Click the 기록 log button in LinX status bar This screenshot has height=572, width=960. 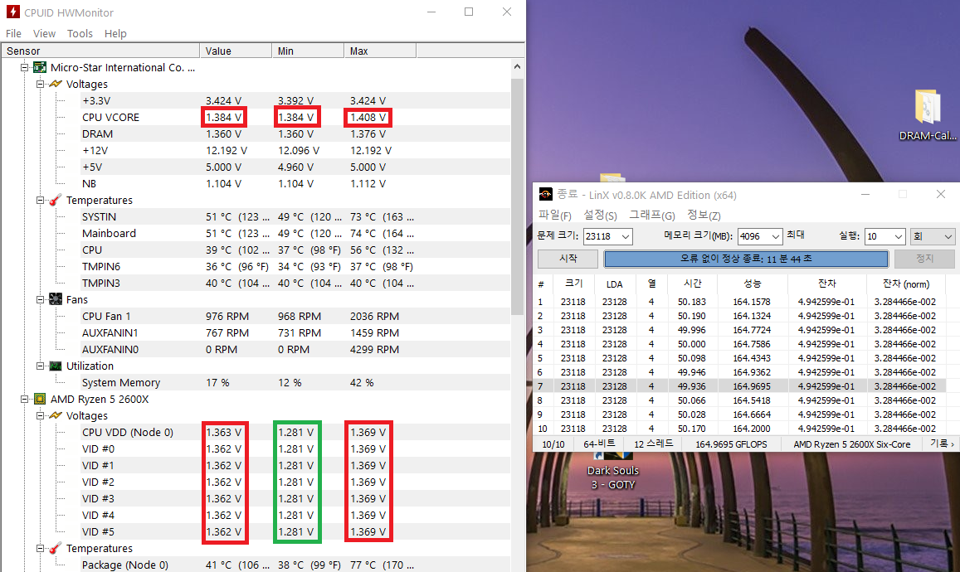click(x=942, y=444)
